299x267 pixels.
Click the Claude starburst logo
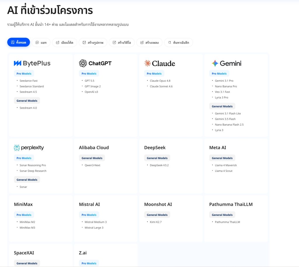pos(147,63)
